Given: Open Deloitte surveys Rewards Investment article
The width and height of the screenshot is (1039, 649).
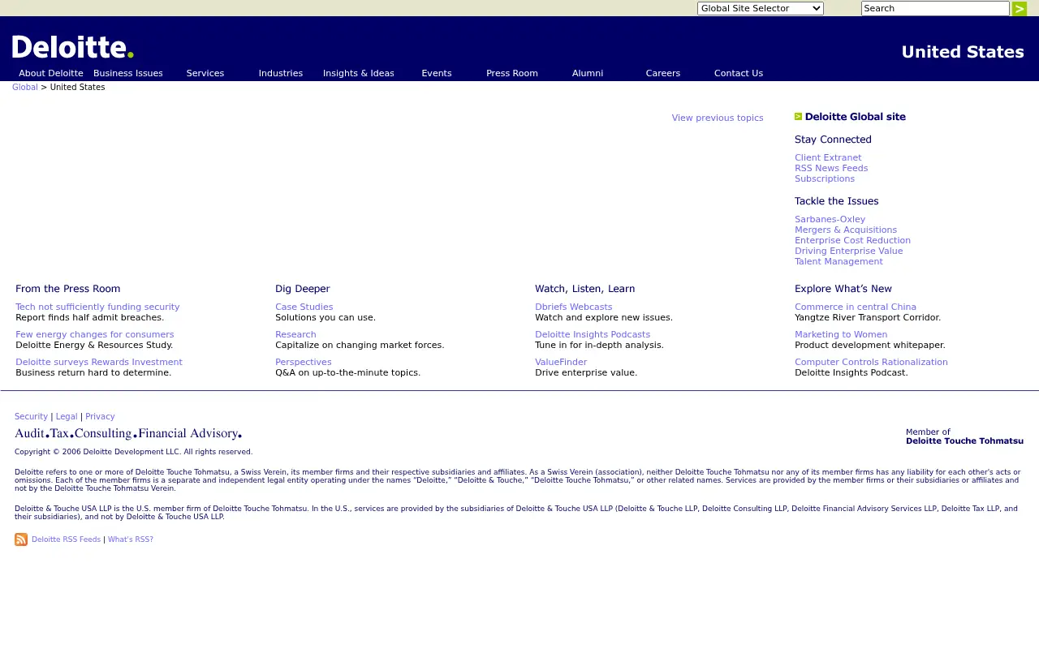Looking at the screenshot, I should [99, 363].
